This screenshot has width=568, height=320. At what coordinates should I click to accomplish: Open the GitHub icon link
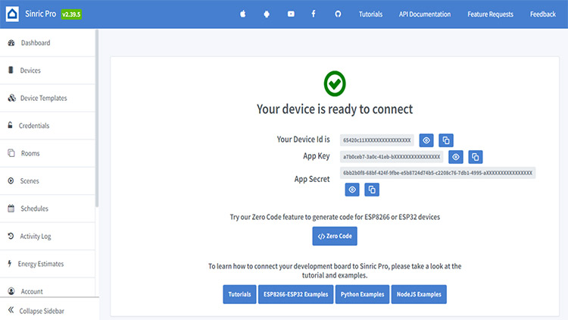tap(338, 14)
